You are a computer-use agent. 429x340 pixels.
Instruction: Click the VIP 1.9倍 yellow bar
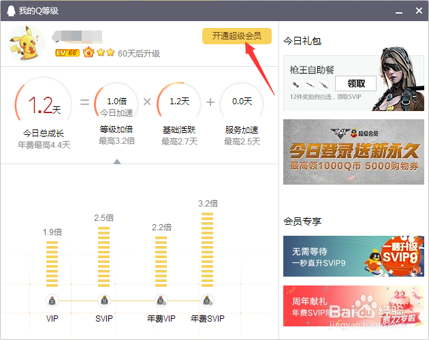(x=52, y=264)
